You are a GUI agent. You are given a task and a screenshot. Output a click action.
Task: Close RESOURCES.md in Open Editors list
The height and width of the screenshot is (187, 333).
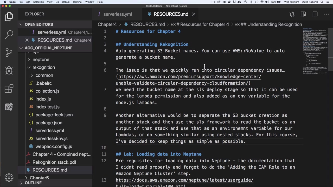coord(27,40)
